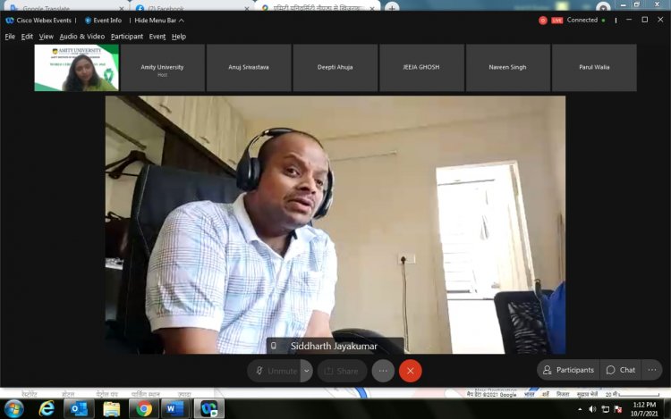This screenshot has width=671, height=419.
Task: Click the system tray volume icon
Action: 592,408
